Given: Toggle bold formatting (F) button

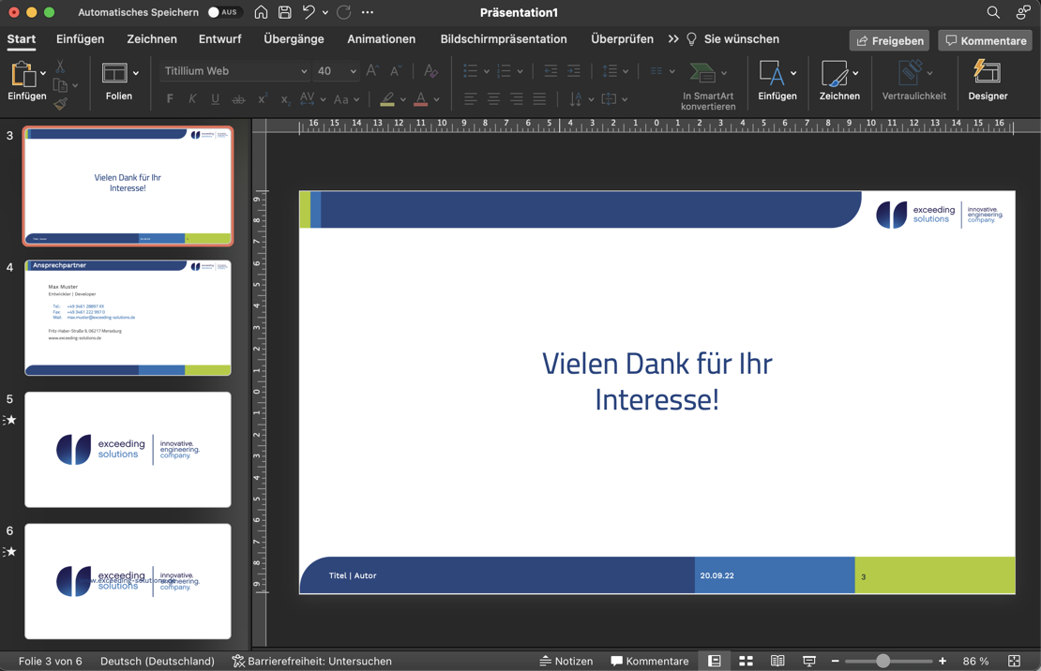Looking at the screenshot, I should 170,99.
